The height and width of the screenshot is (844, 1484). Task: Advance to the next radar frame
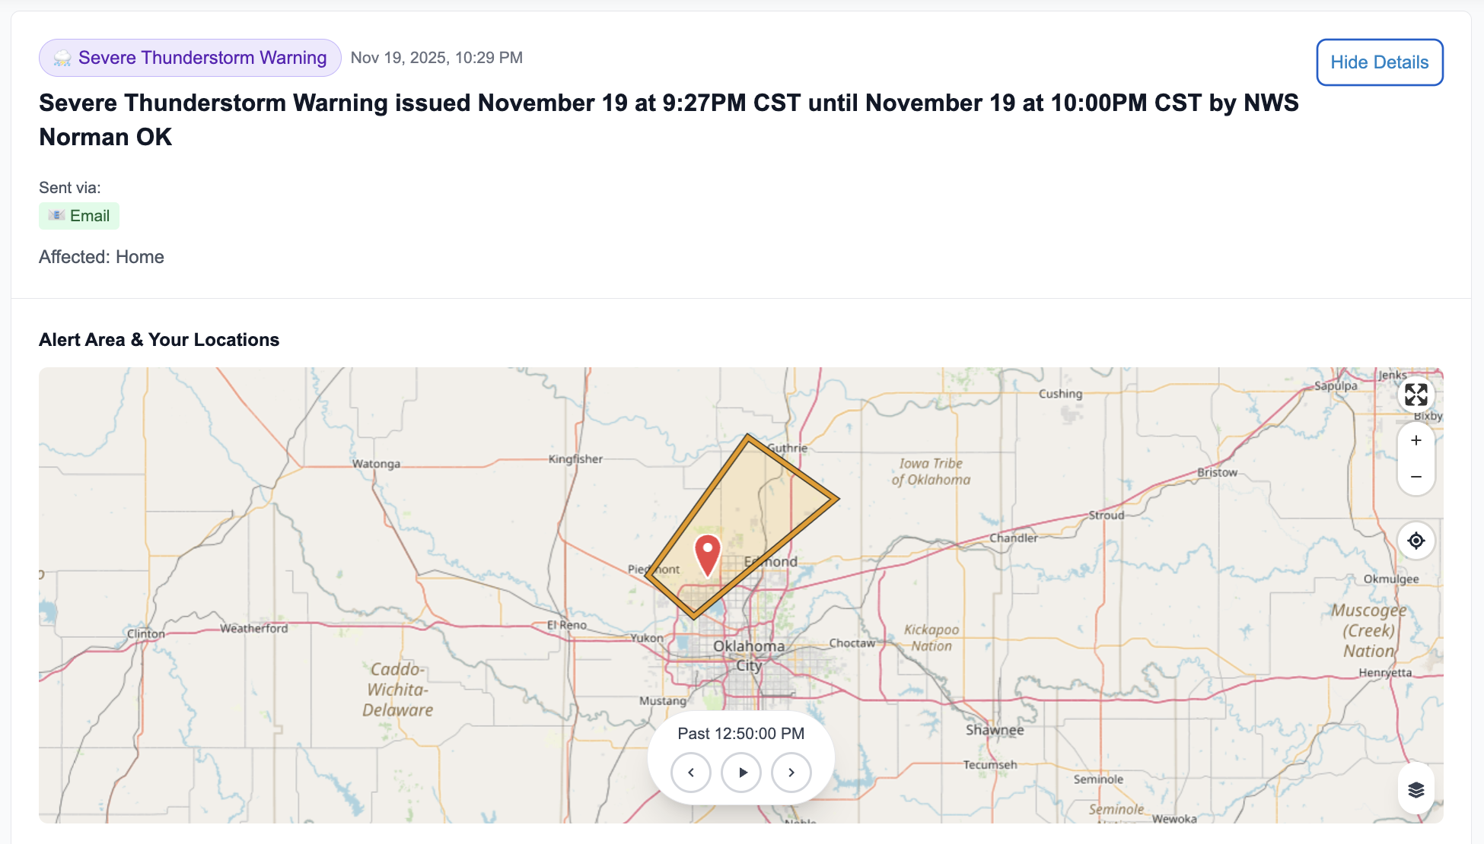791,772
